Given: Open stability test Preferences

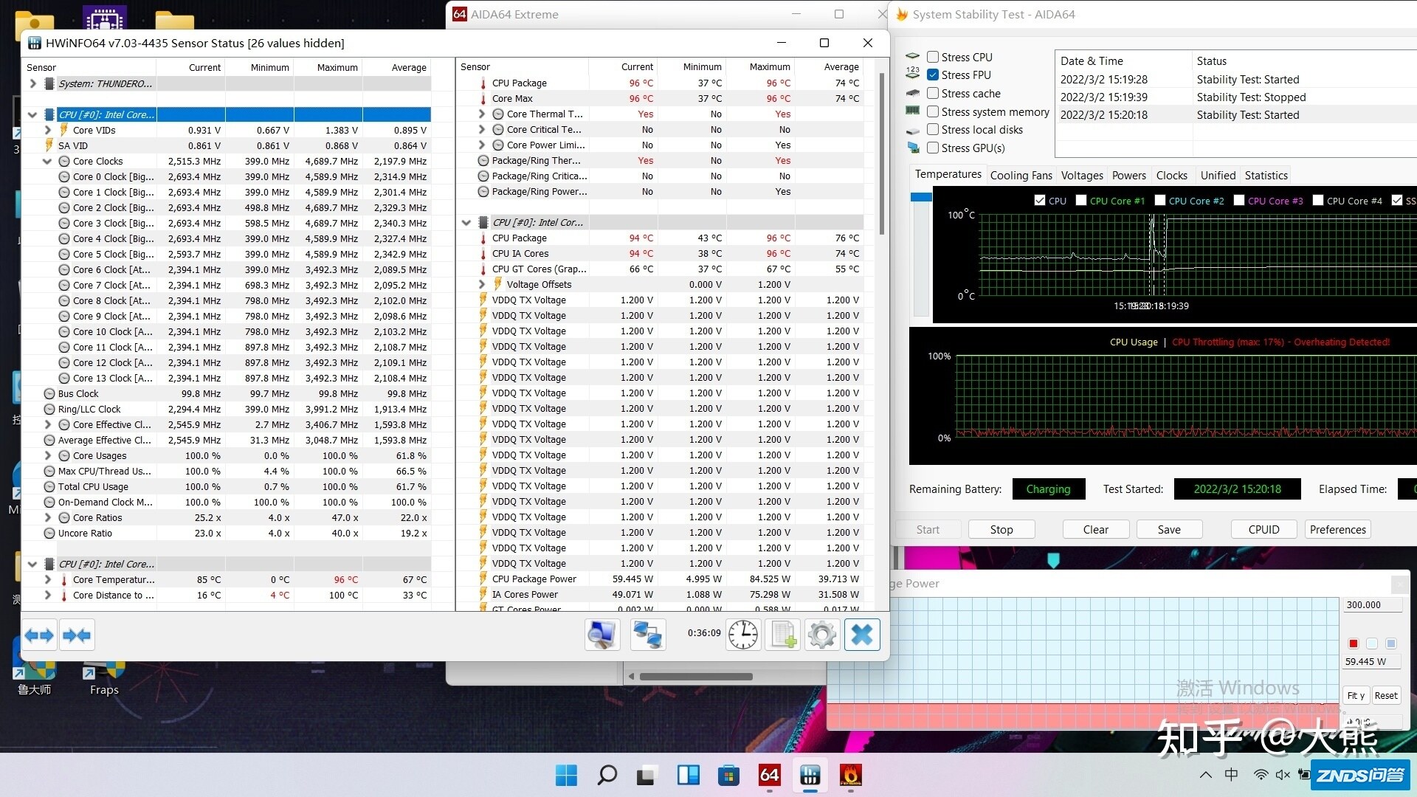Looking at the screenshot, I should click(1338, 529).
